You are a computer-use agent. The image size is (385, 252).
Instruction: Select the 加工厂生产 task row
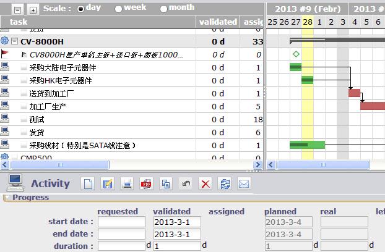(48, 106)
